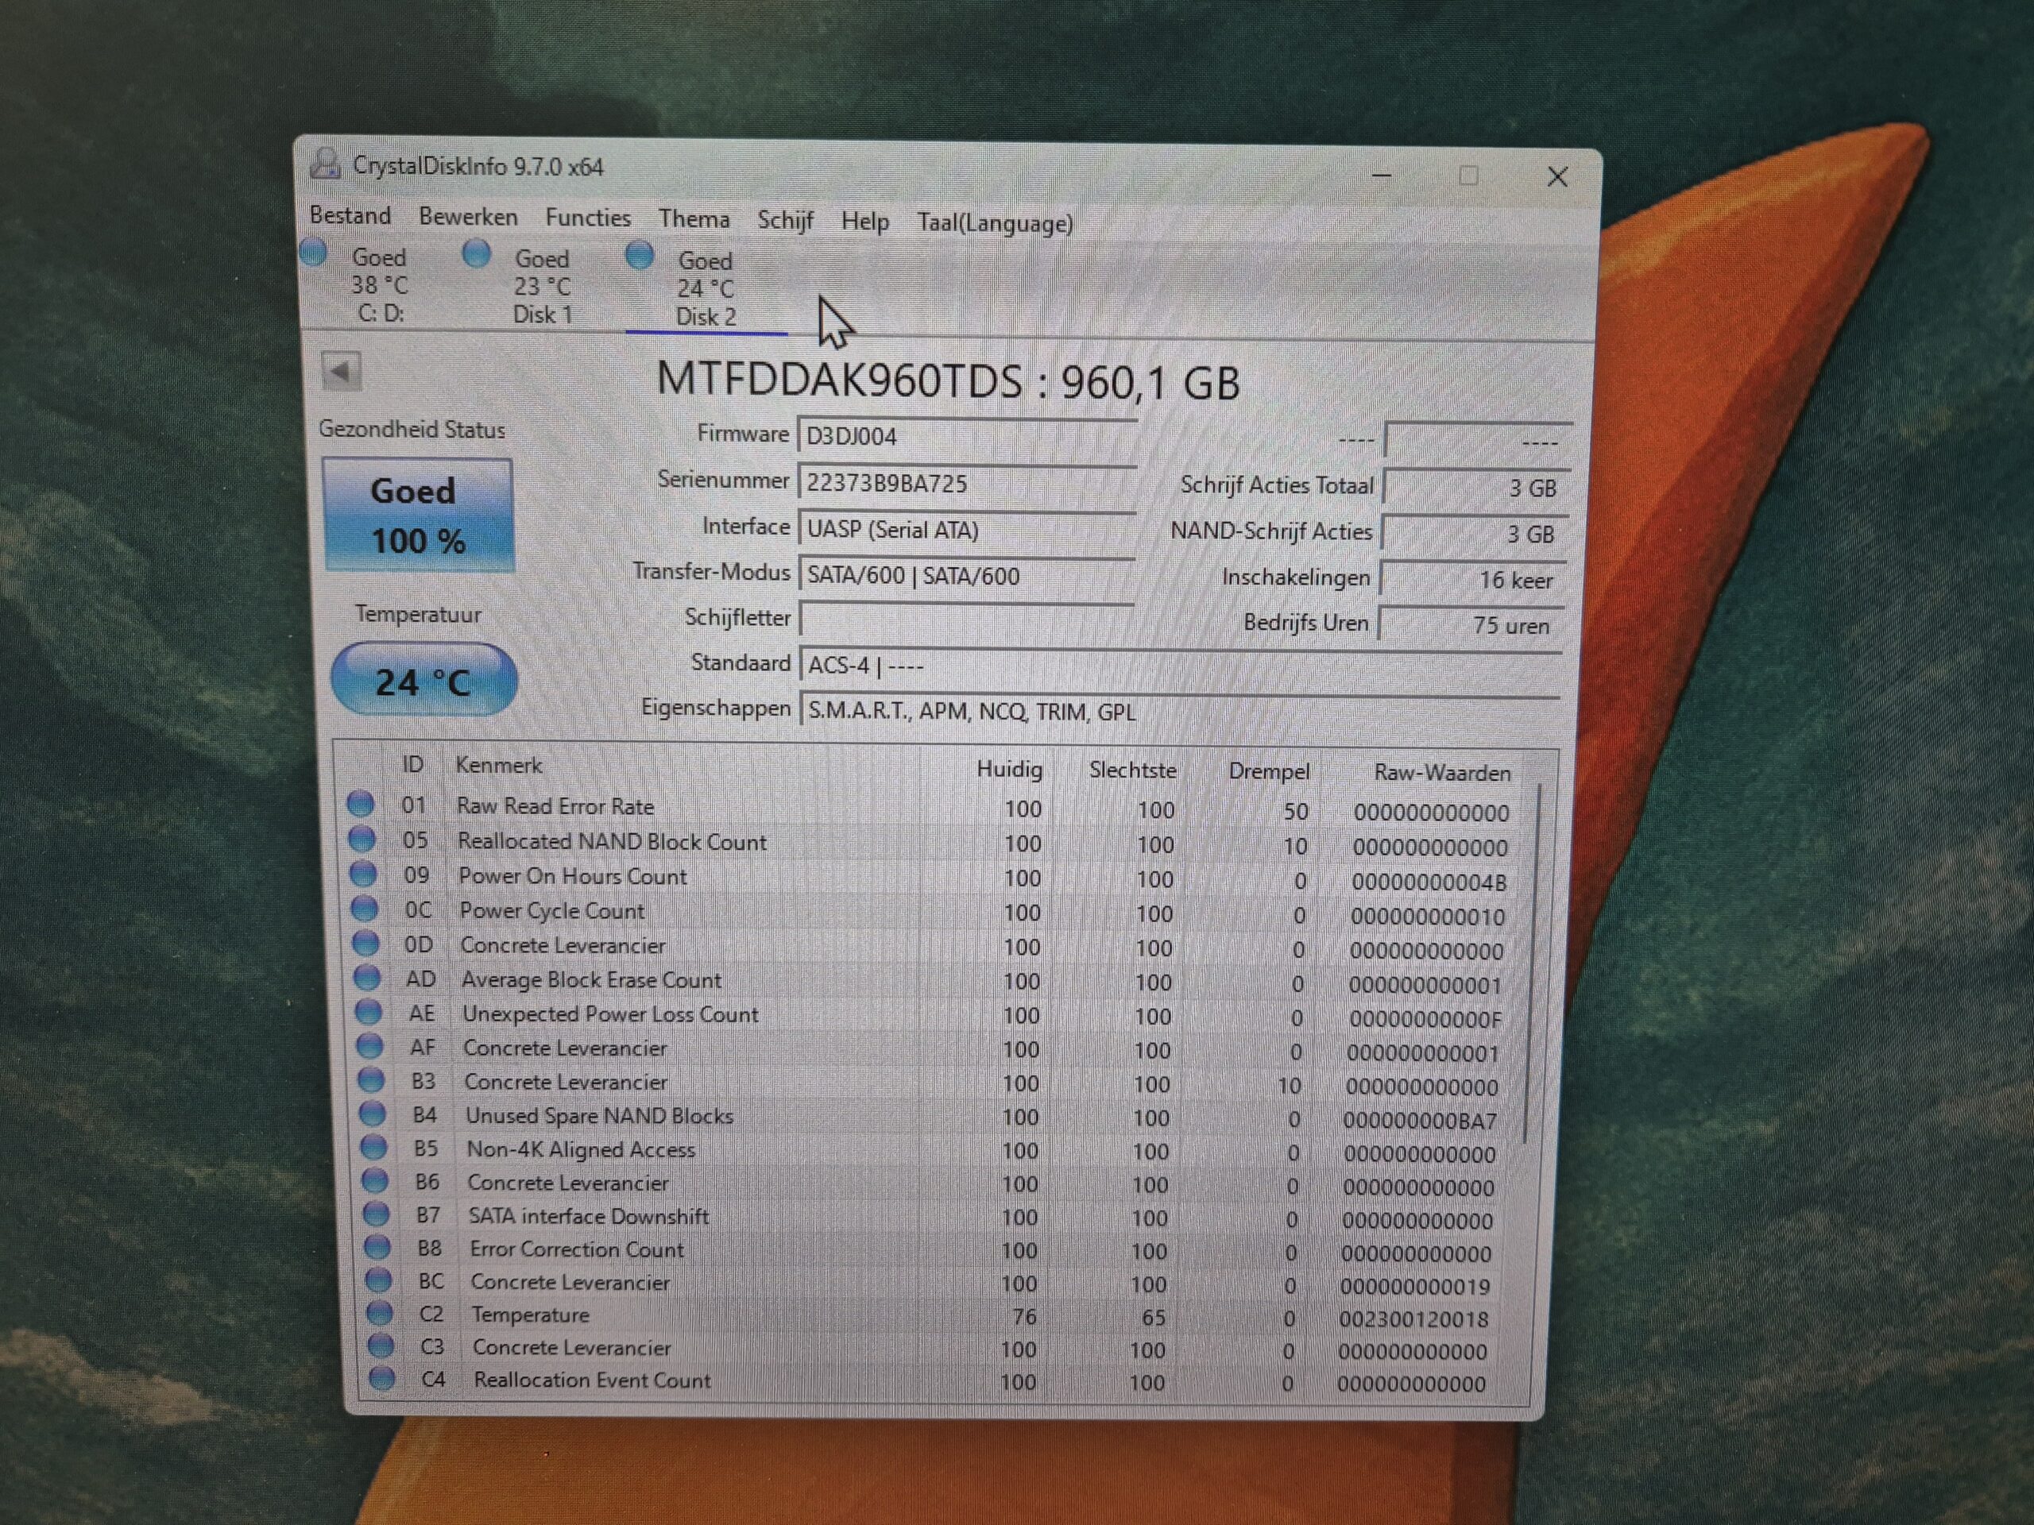This screenshot has height=1525, width=2034.
Task: Click the previous disk arrow button
Action: [x=342, y=372]
